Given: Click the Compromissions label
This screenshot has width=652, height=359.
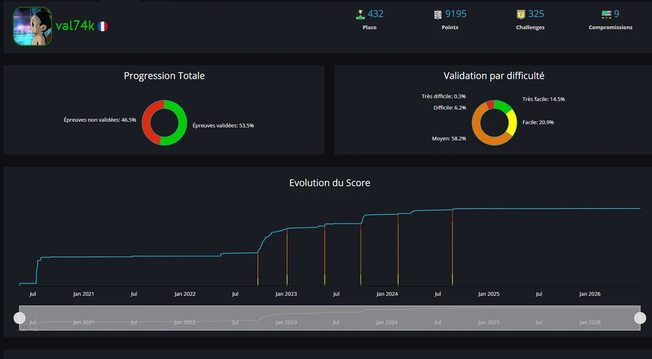Looking at the screenshot, I should [x=610, y=27].
